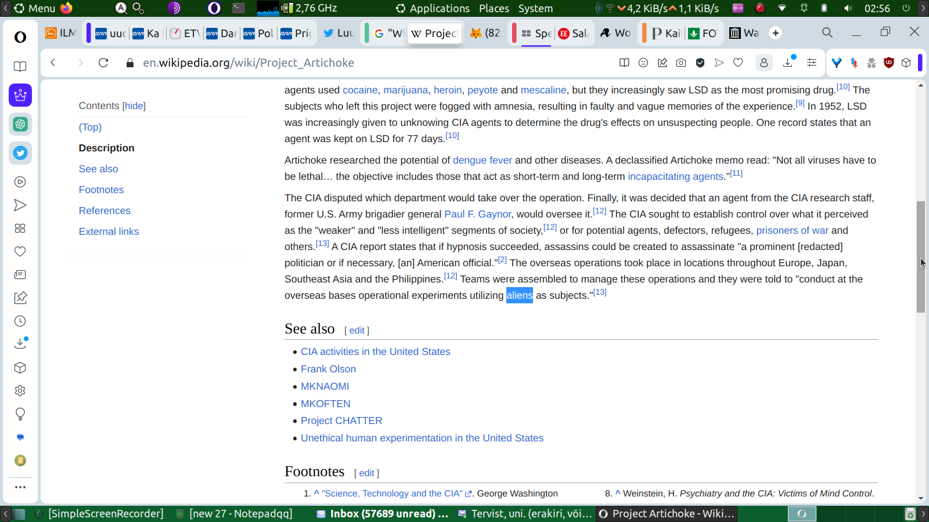Reload the Wikipedia page
929x522 pixels.
(x=103, y=63)
